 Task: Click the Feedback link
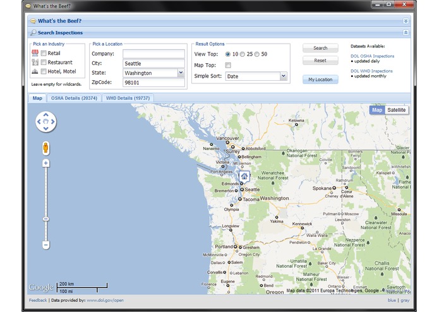[x=38, y=300]
